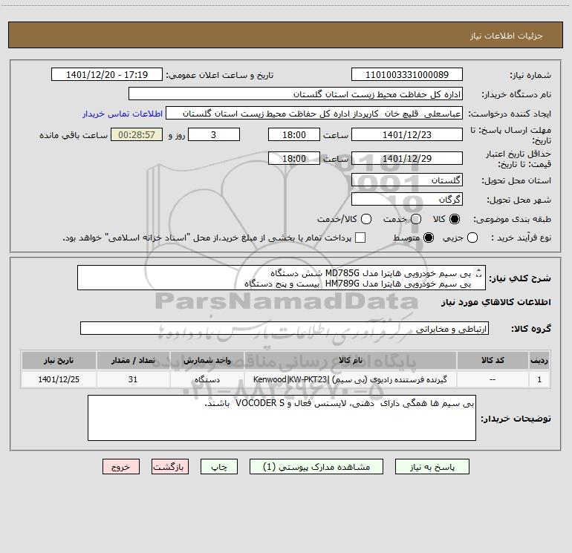Click the گروه کالا field ارتباطی و مخابراتی

coord(285,328)
